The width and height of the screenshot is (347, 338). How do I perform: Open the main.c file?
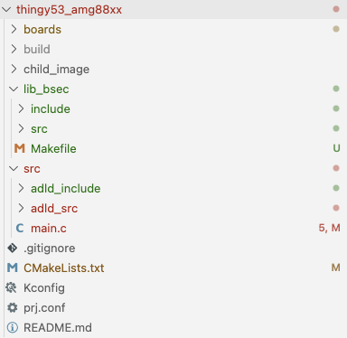click(49, 229)
